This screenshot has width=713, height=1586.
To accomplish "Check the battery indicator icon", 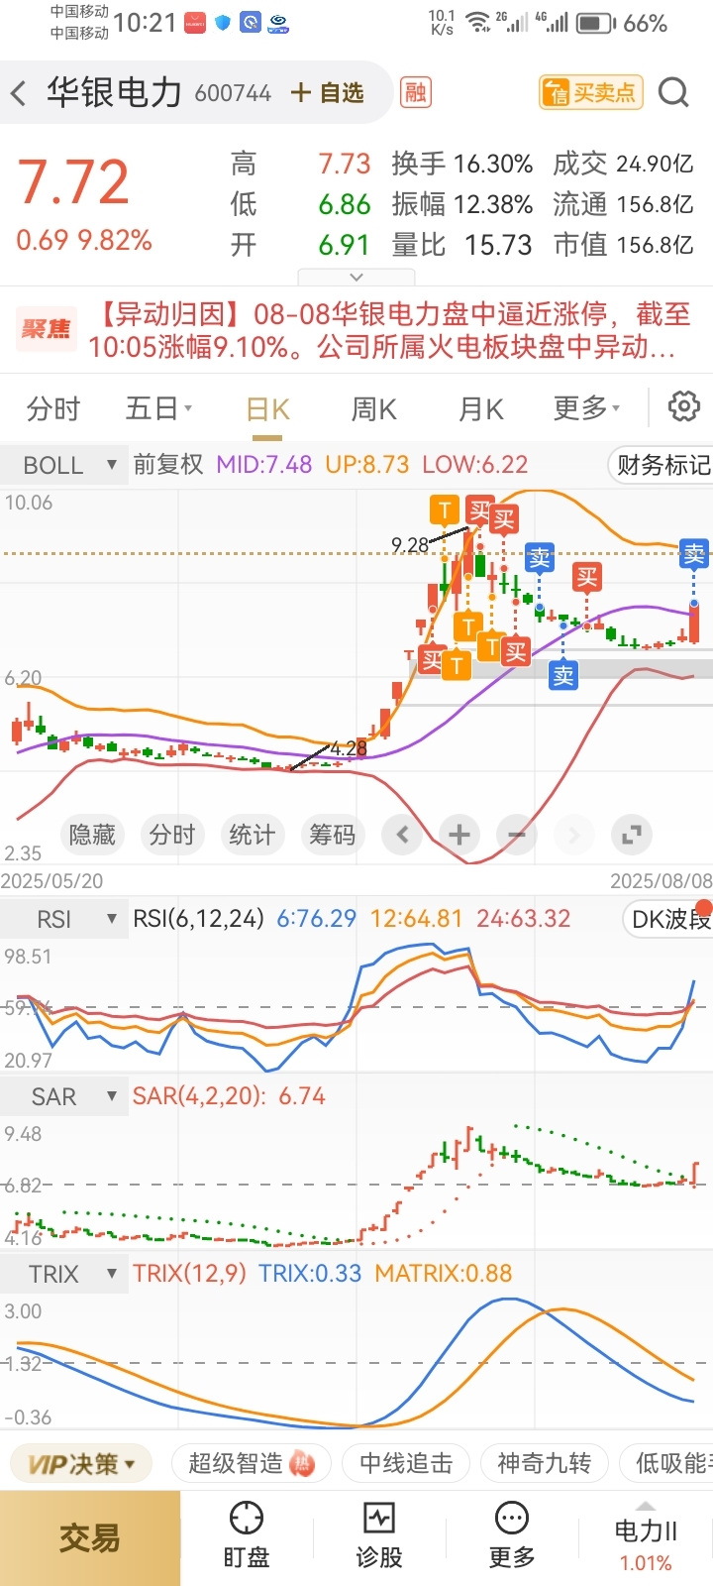I will click(595, 23).
